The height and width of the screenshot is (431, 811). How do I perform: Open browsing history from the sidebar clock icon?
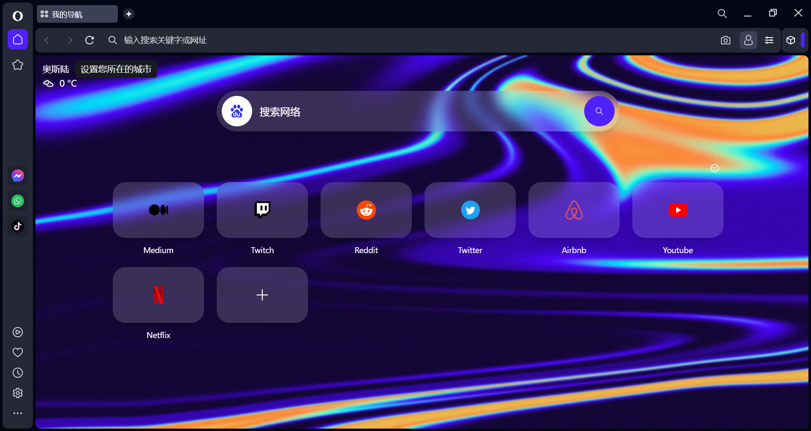pyautogui.click(x=17, y=373)
